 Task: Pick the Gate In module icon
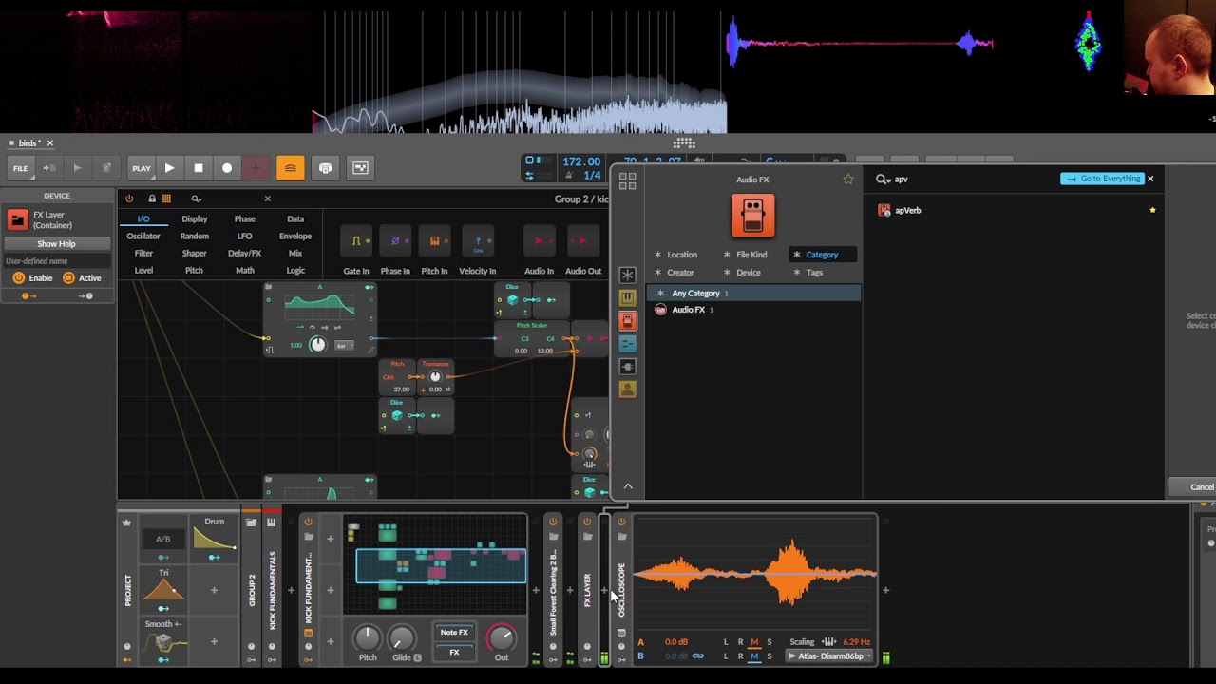click(356, 241)
